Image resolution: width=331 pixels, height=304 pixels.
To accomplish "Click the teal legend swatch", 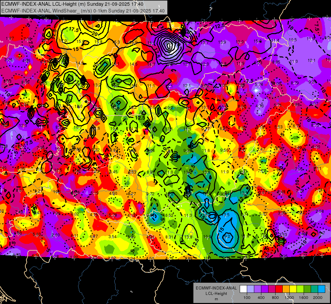I will pyautogui.click(x=314, y=289).
